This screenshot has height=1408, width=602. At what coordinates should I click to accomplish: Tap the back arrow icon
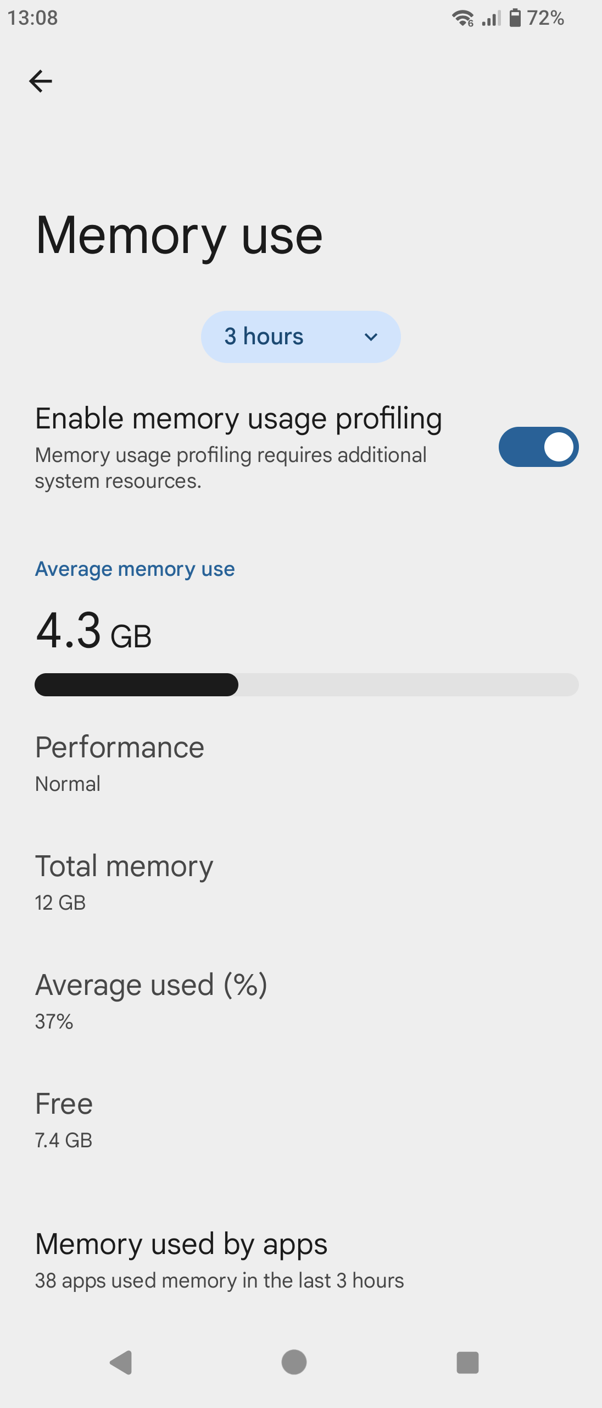(41, 81)
